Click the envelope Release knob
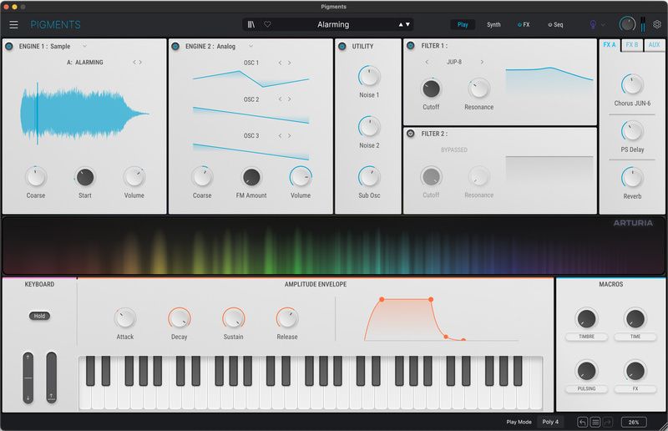This screenshot has height=431, width=668. click(x=287, y=318)
